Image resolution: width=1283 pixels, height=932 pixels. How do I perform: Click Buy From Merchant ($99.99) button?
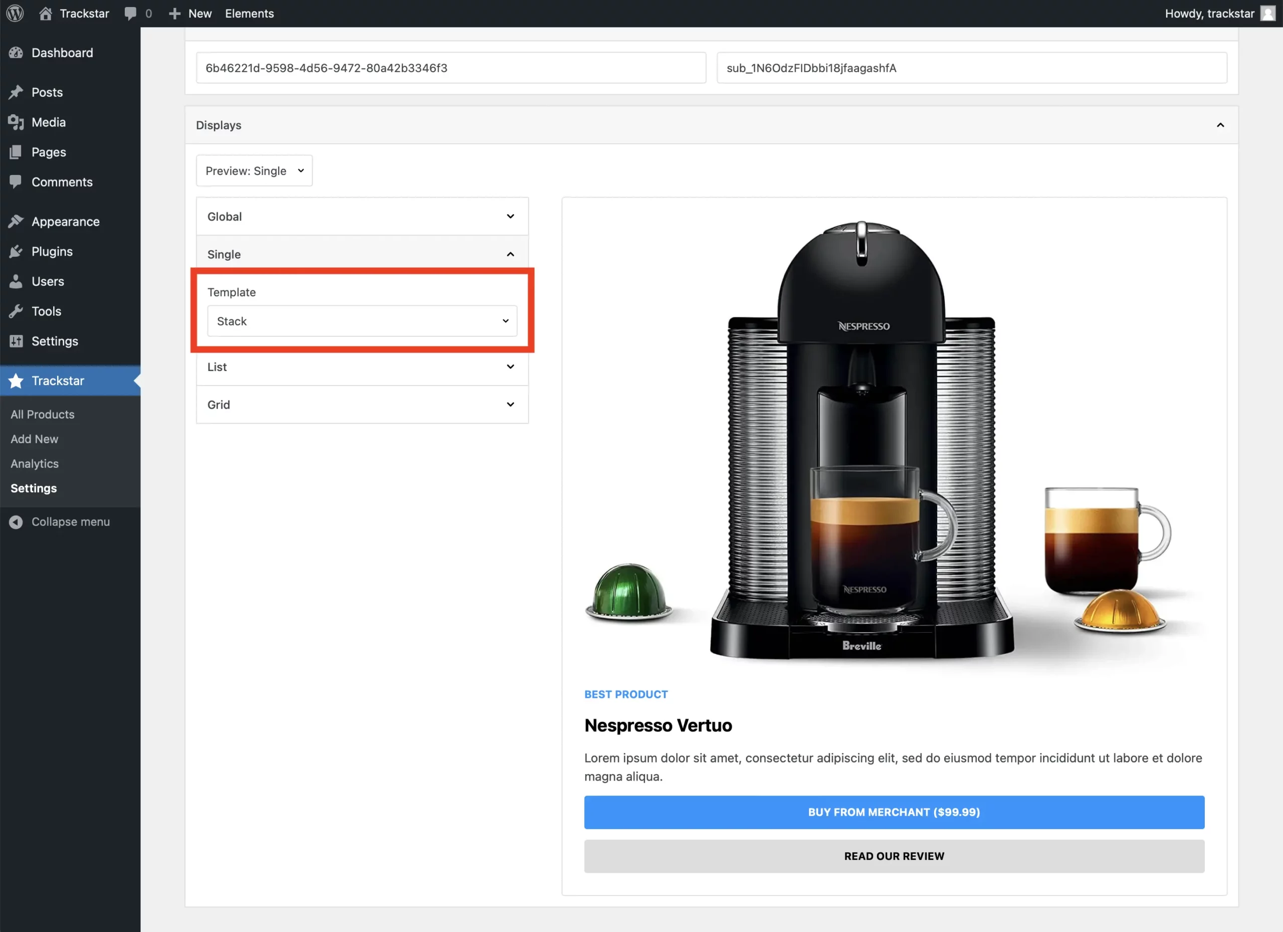click(x=894, y=812)
